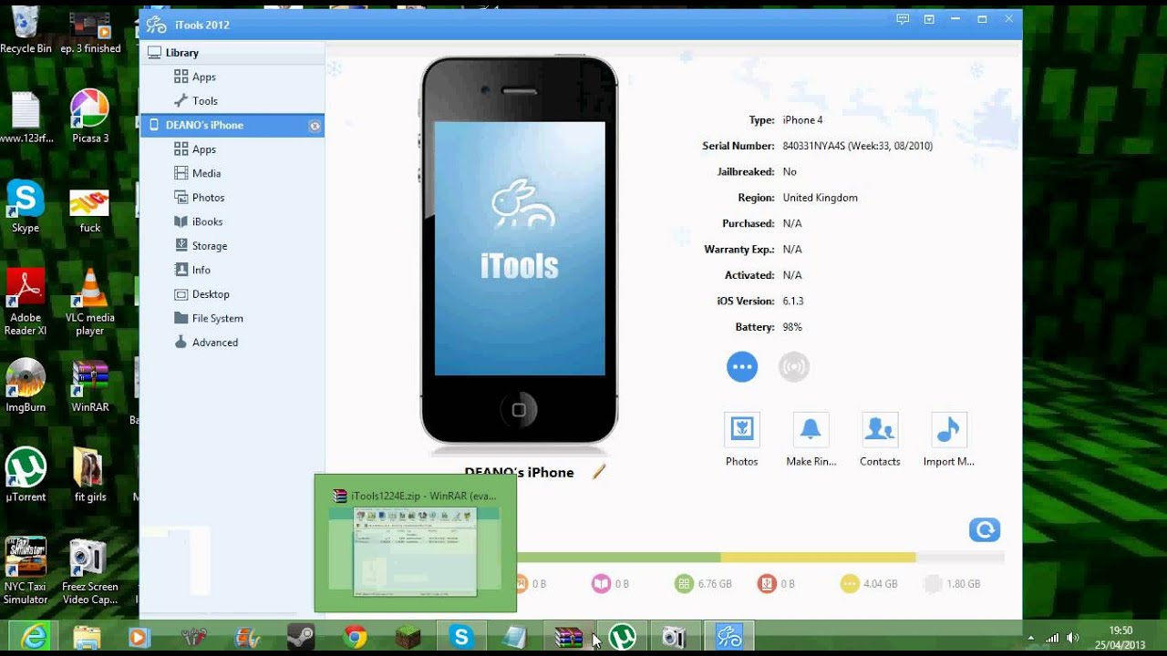The image size is (1167, 656).
Task: Click the grey free-space storage bar segment
Action: tap(960, 557)
